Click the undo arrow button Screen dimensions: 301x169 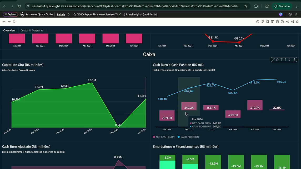[4, 22]
